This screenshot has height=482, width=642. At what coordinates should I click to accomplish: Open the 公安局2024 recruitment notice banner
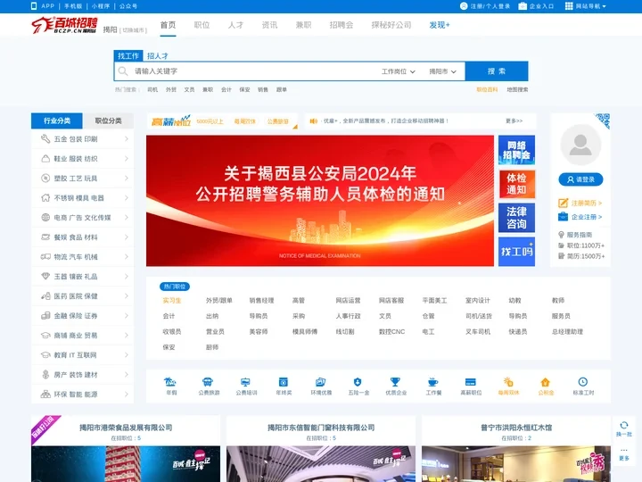click(x=320, y=201)
